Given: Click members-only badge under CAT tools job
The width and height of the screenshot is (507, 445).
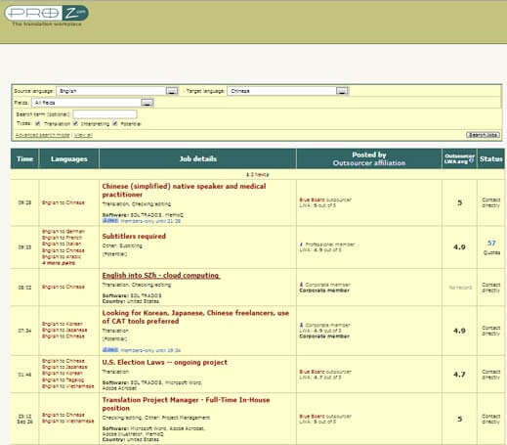Looking at the screenshot, I should [110, 350].
